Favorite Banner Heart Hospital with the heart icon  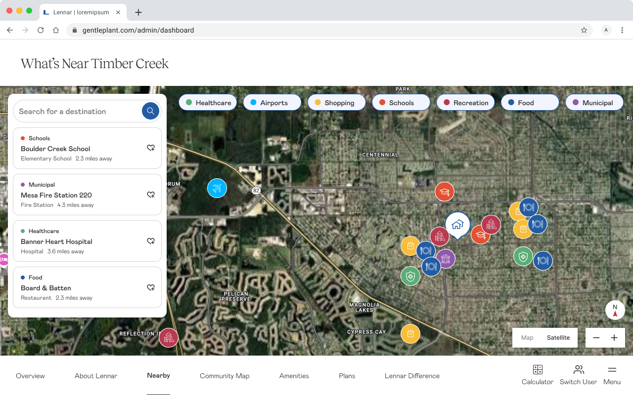point(151,241)
